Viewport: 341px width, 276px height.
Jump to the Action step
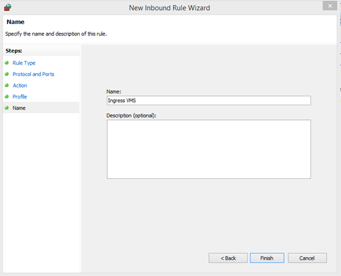pos(20,86)
